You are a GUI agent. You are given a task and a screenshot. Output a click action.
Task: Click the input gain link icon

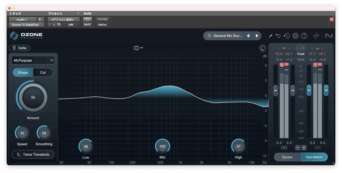(284, 148)
